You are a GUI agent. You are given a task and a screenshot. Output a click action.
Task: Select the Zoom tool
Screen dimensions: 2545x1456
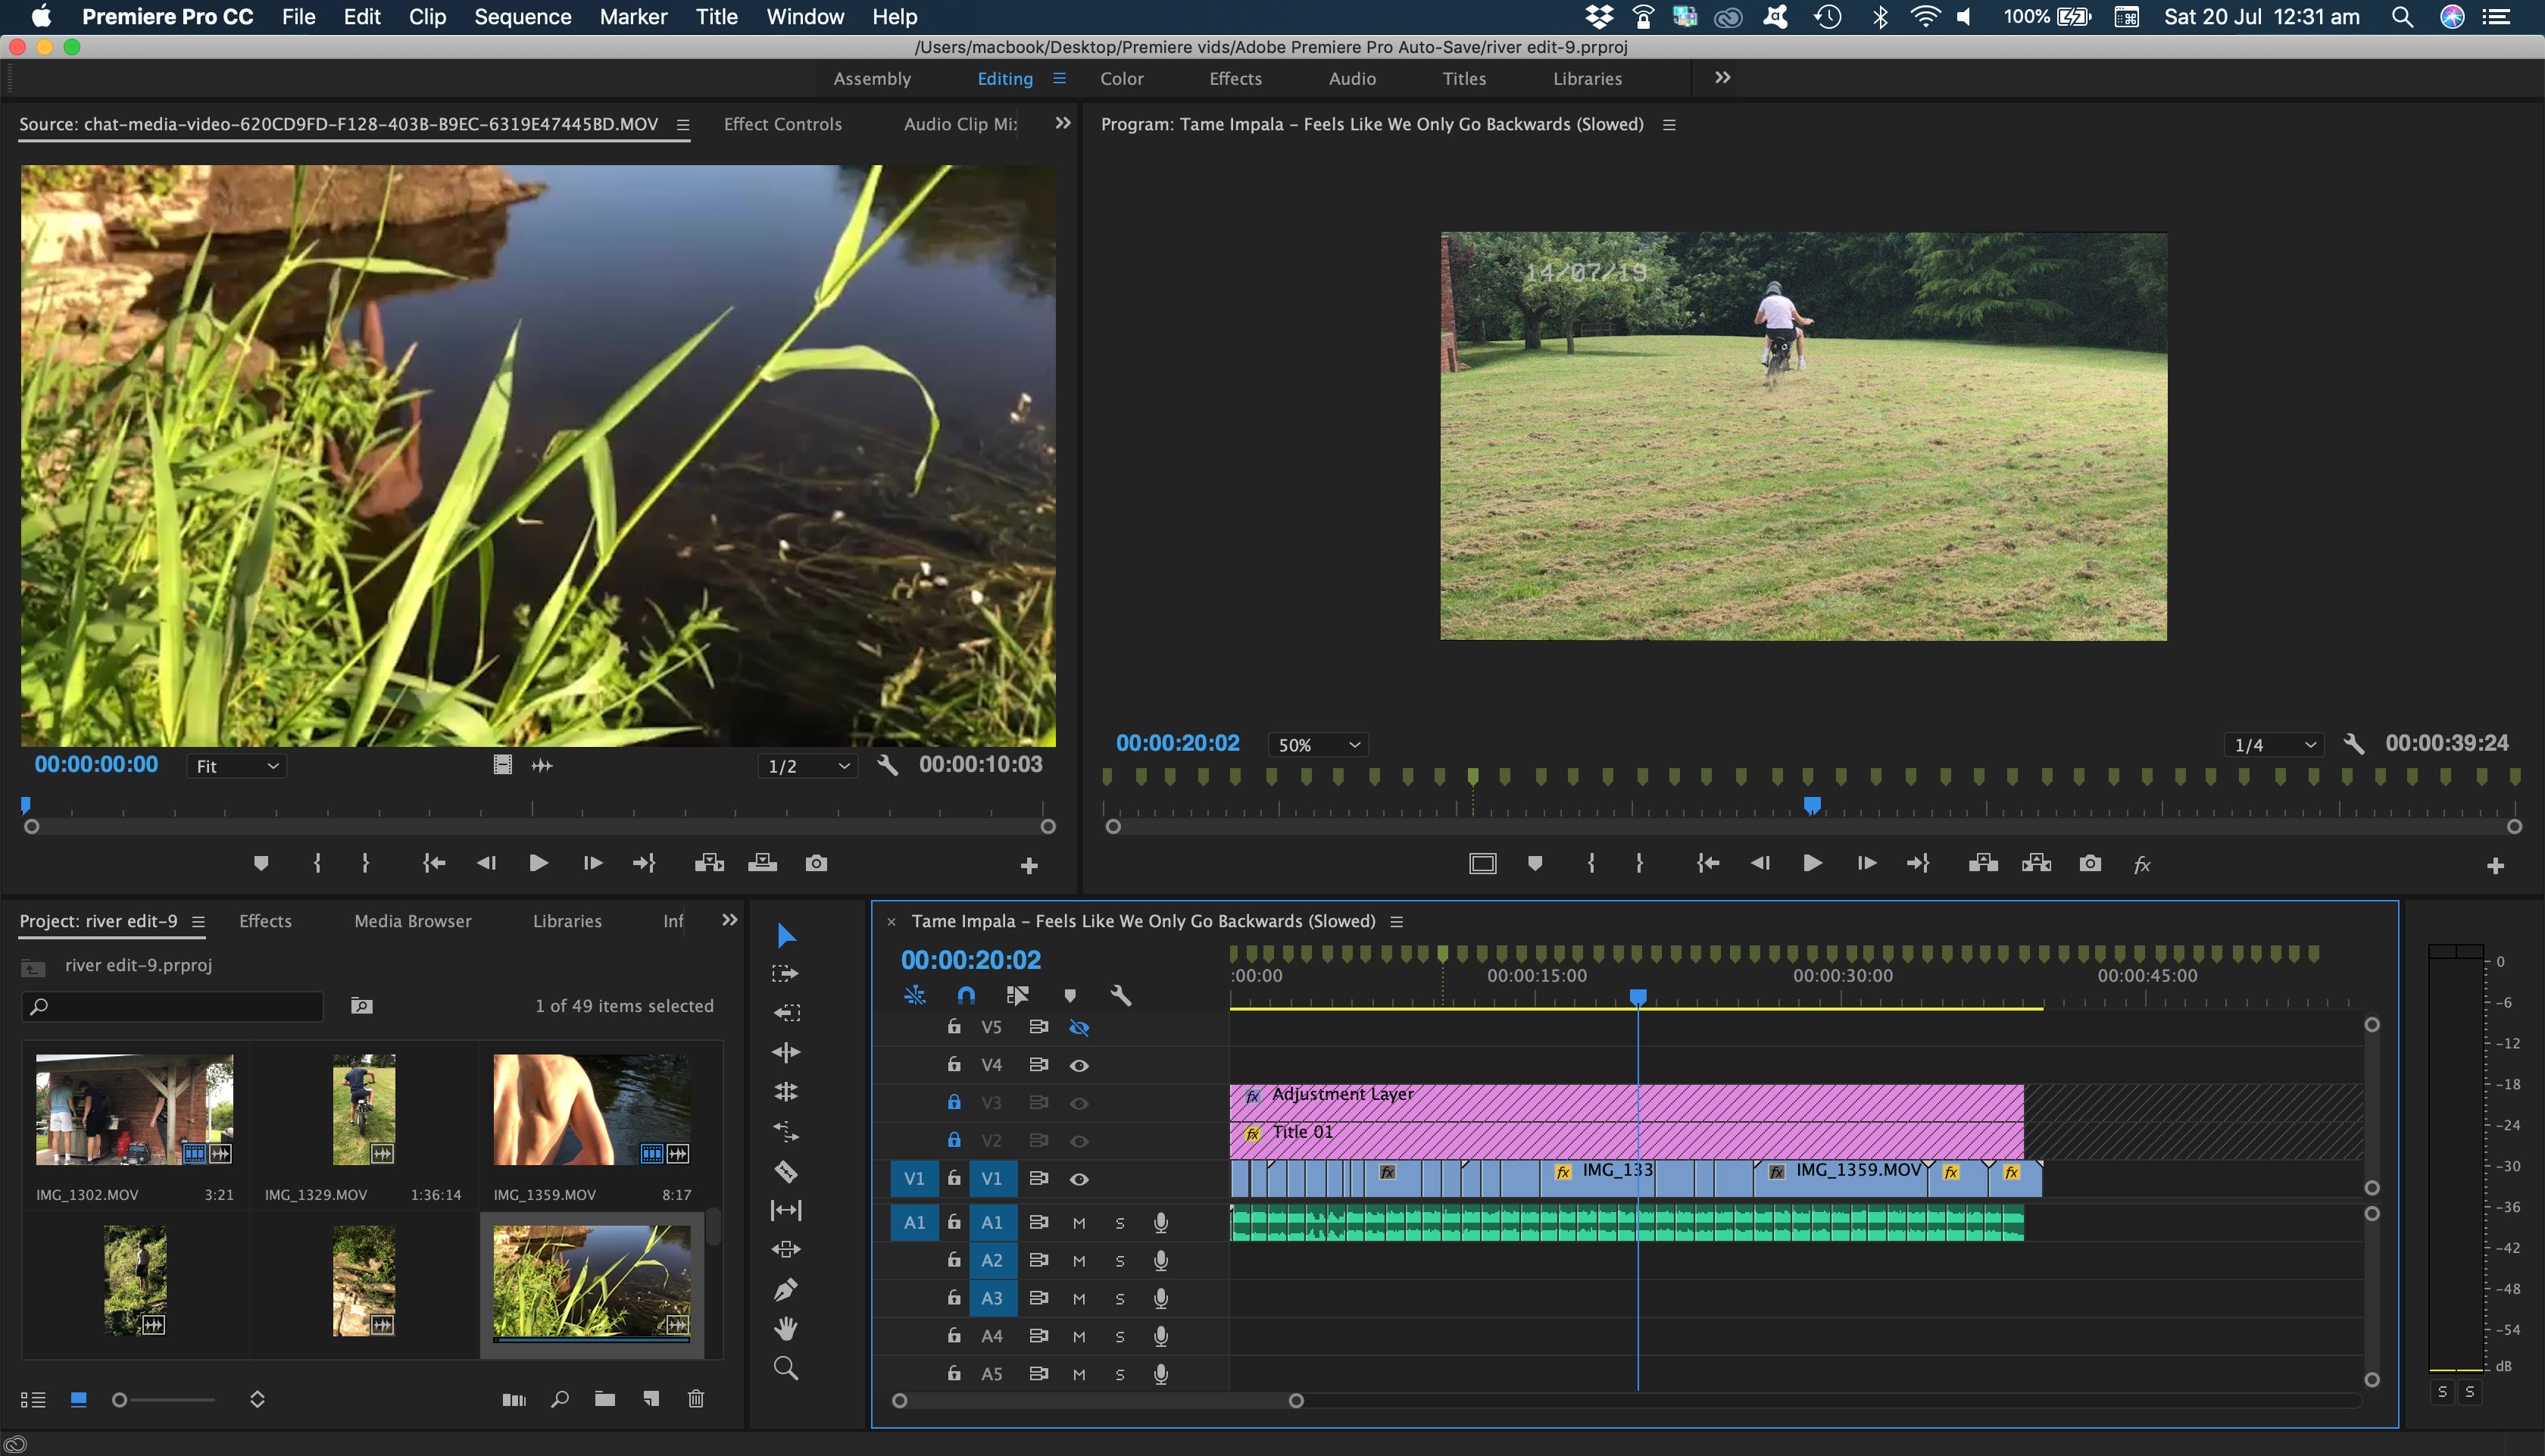pos(785,1368)
